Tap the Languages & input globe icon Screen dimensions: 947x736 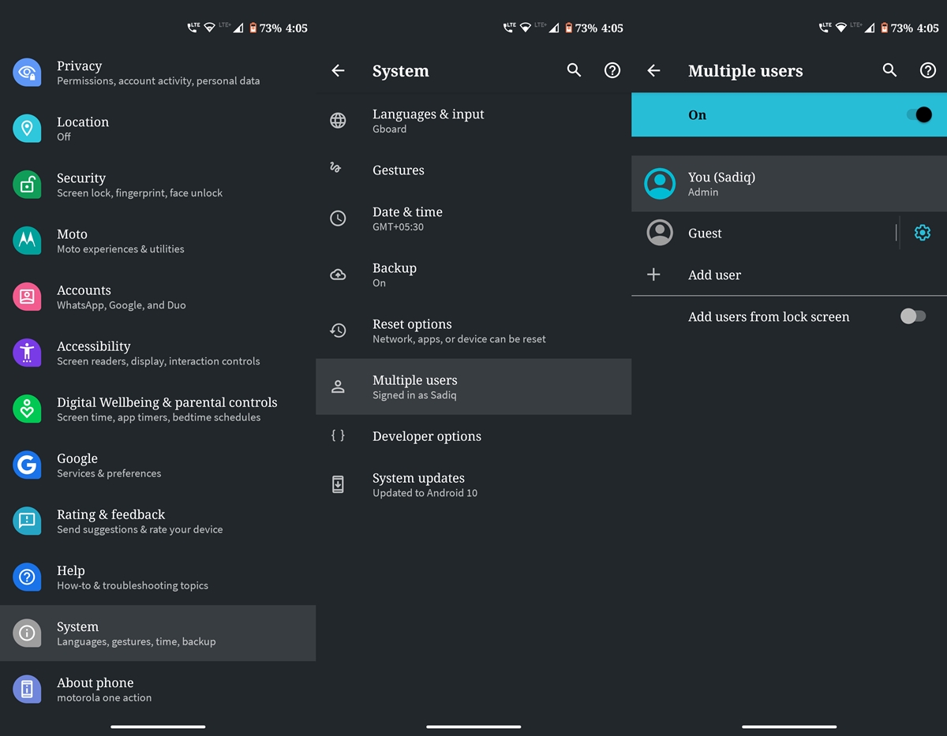pos(338,121)
